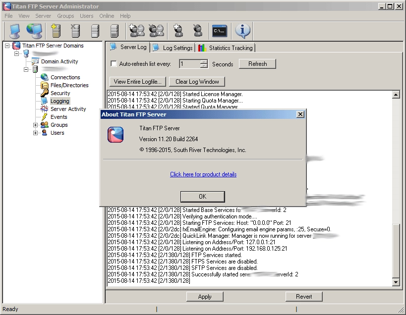406x315 pixels.
Task: Click View Entire Logfile button
Action: tap(137, 82)
